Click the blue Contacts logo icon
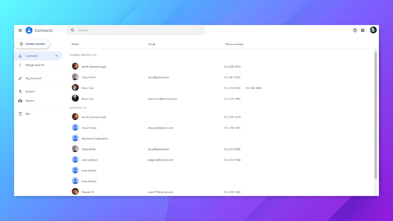 [x=29, y=30]
